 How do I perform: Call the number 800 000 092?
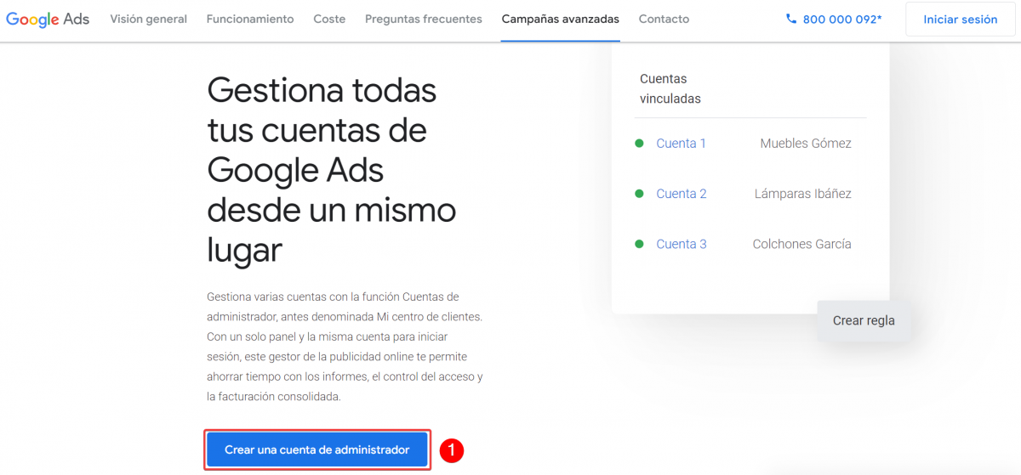(x=842, y=19)
